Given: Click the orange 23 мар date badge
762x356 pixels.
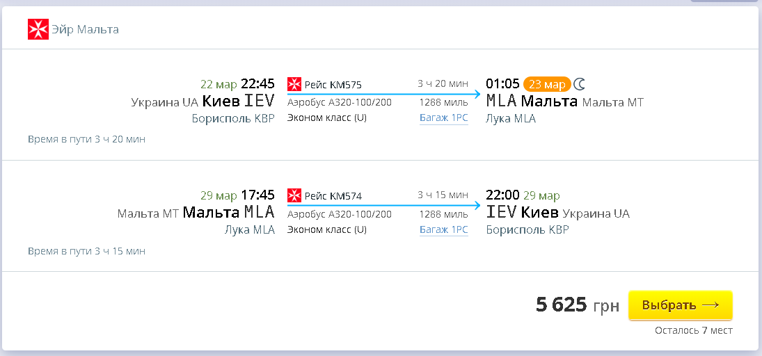Looking at the screenshot, I should (547, 84).
